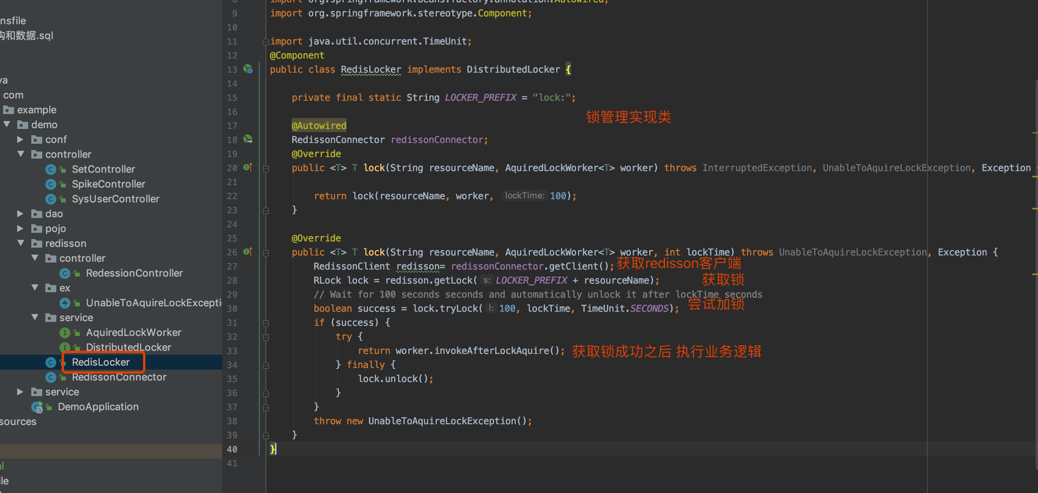Open RedissonConnector file in tree

pos(119,377)
